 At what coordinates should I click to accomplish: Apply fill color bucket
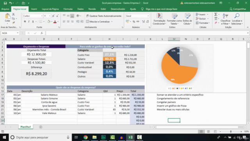[x=49, y=22]
